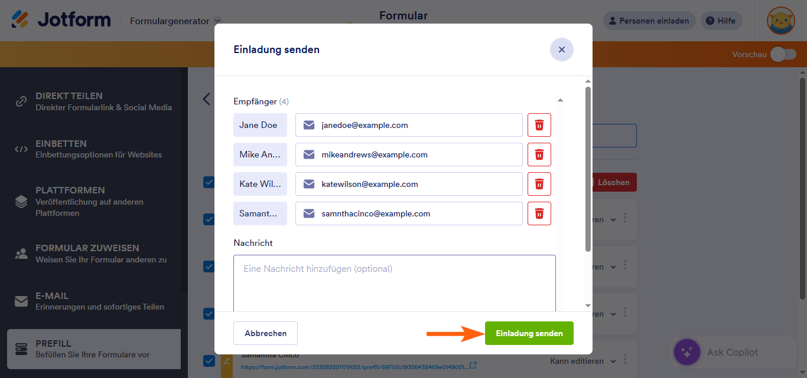Viewport: 807px width, 378px height.
Task: Select E-MAIL in the sidebar
Action: click(x=93, y=301)
